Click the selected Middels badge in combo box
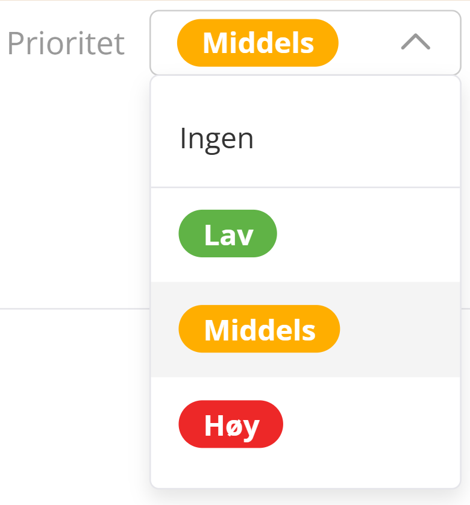 click(258, 43)
